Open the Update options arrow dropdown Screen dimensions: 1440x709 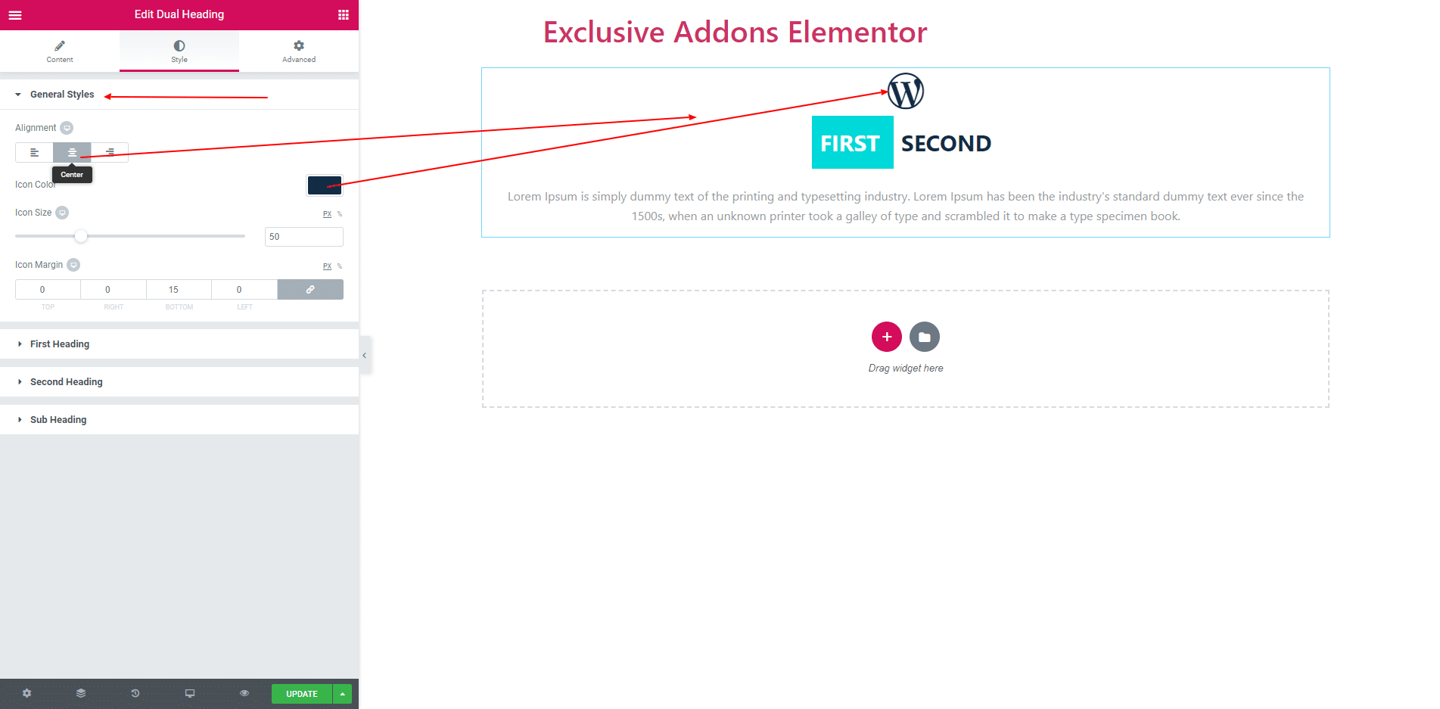(x=343, y=694)
